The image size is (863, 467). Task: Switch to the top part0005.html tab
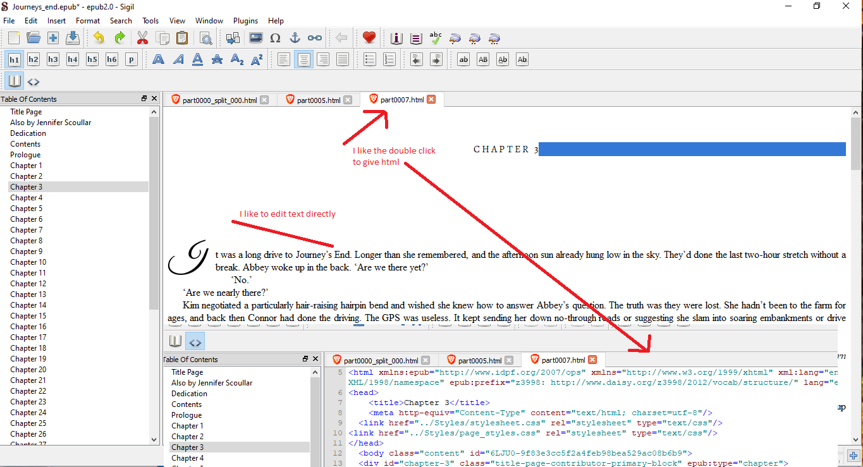pos(319,100)
